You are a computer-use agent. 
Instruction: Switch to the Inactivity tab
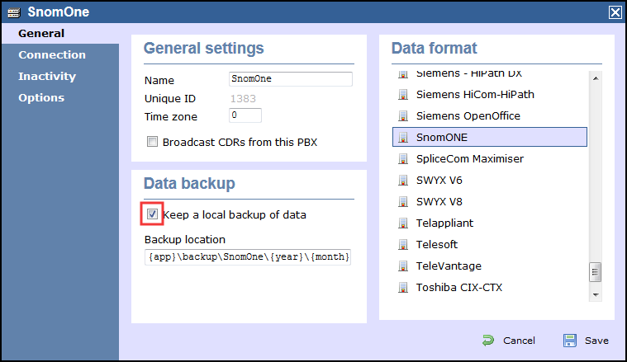(x=47, y=77)
